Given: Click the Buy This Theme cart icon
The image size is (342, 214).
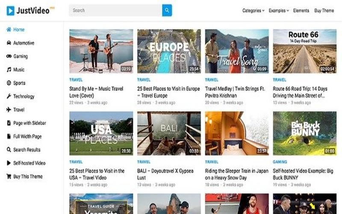Looking at the screenshot, I should point(9,176).
